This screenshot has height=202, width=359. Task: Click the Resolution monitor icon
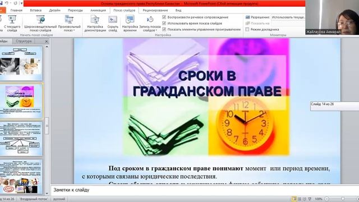click(x=247, y=17)
